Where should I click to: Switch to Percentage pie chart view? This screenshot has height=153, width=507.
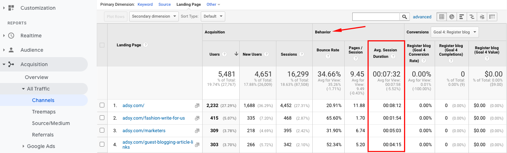pyautogui.click(x=452, y=17)
